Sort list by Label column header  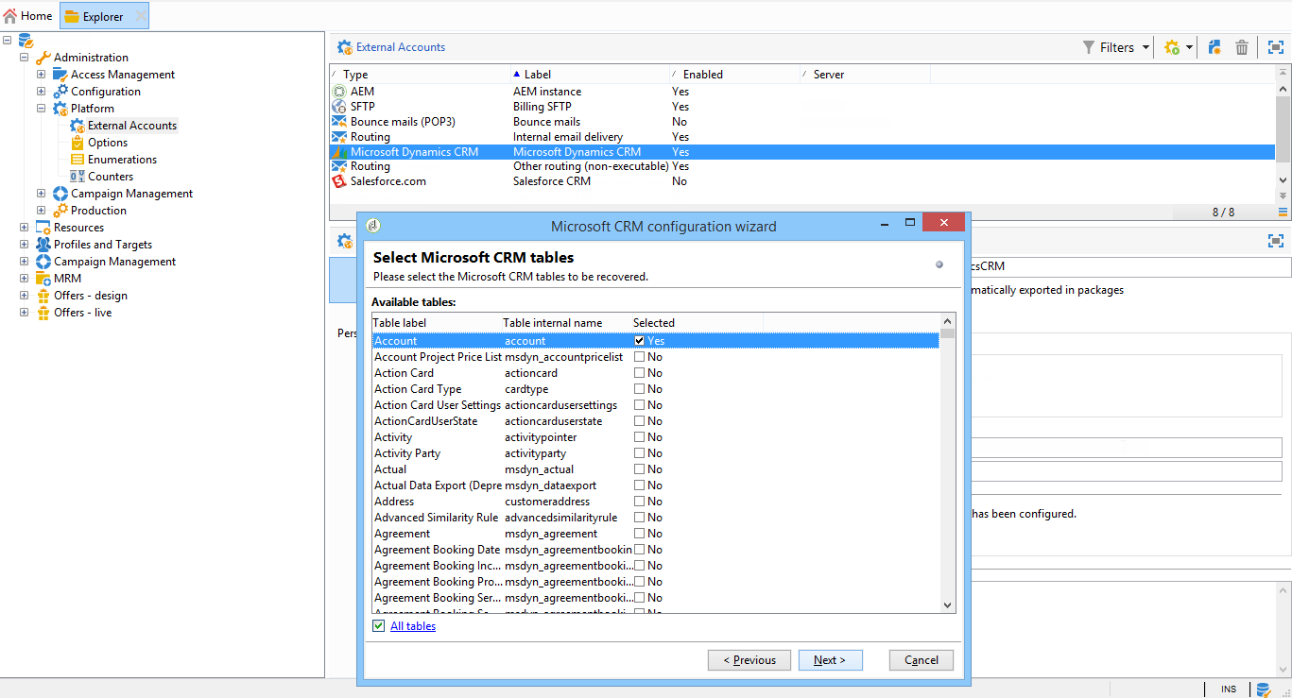(x=590, y=75)
